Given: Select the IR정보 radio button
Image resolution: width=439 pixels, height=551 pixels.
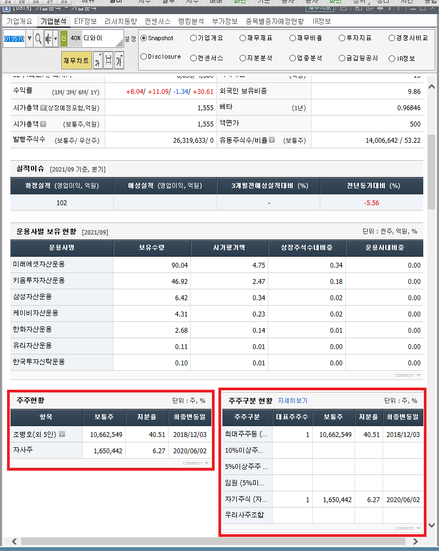Looking at the screenshot, I should (x=392, y=59).
